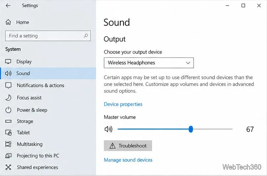Click the Shared experiences icon

coord(8,167)
